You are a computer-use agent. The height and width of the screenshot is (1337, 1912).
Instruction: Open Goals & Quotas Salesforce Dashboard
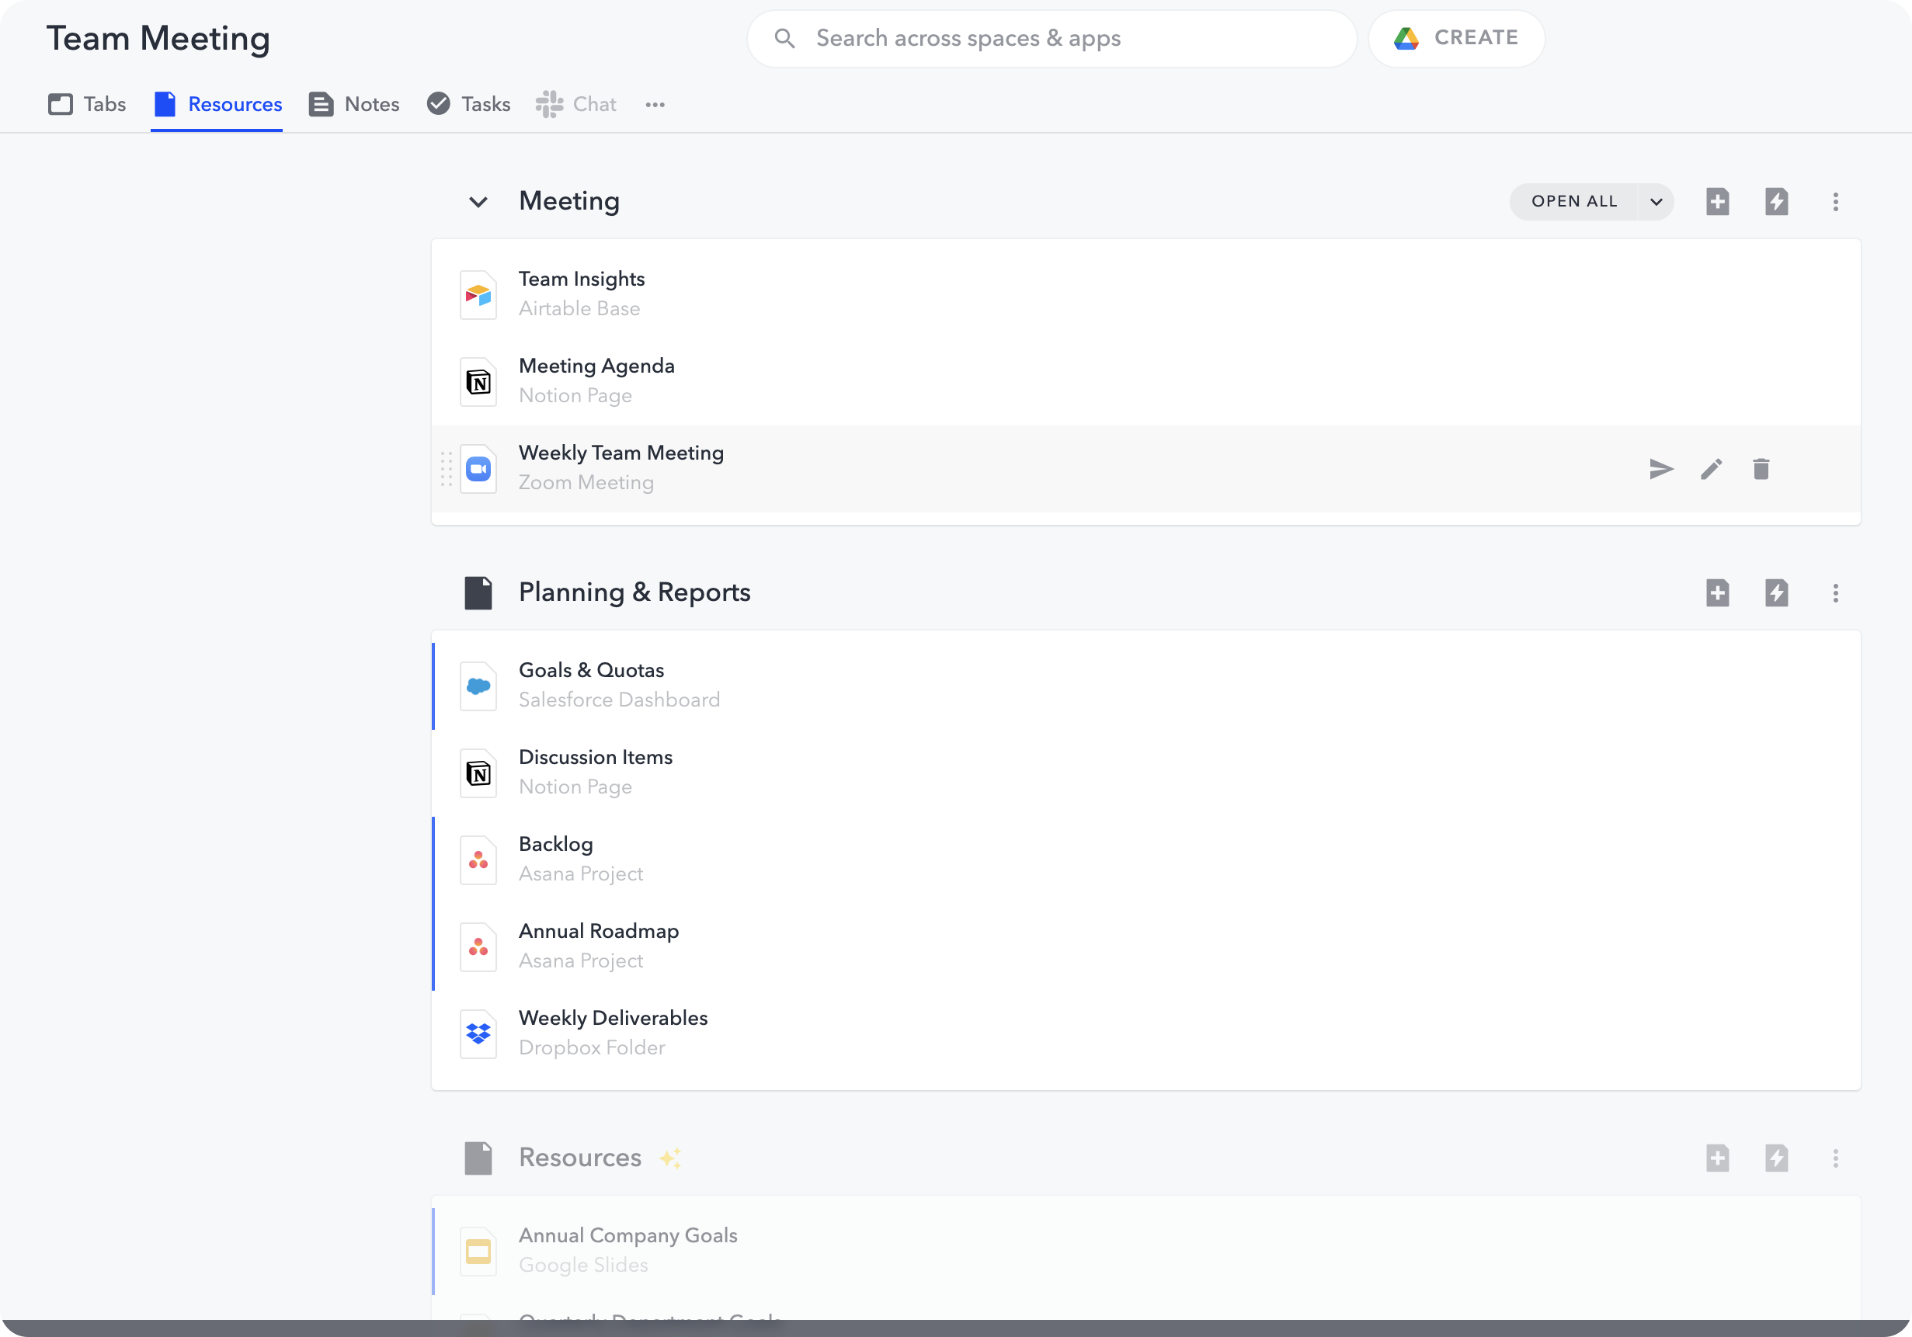tap(590, 684)
